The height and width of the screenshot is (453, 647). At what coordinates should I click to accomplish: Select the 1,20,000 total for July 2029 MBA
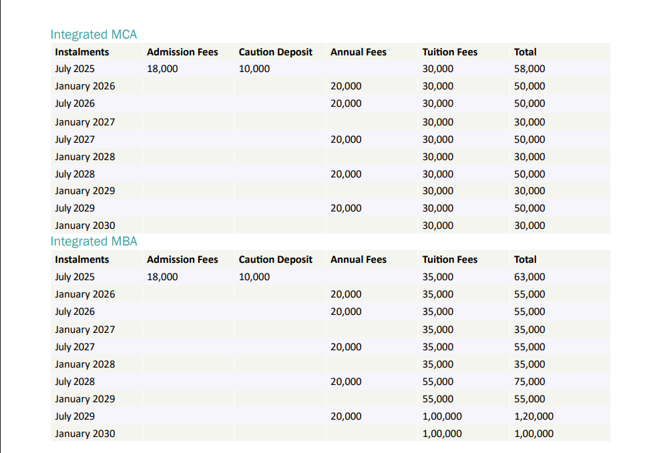(x=533, y=416)
